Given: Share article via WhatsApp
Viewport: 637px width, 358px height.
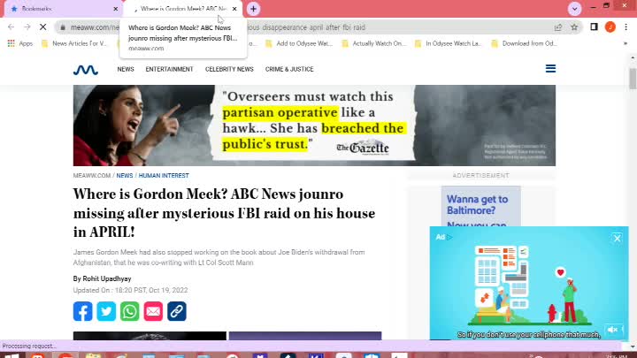Looking at the screenshot, I should (x=129, y=311).
